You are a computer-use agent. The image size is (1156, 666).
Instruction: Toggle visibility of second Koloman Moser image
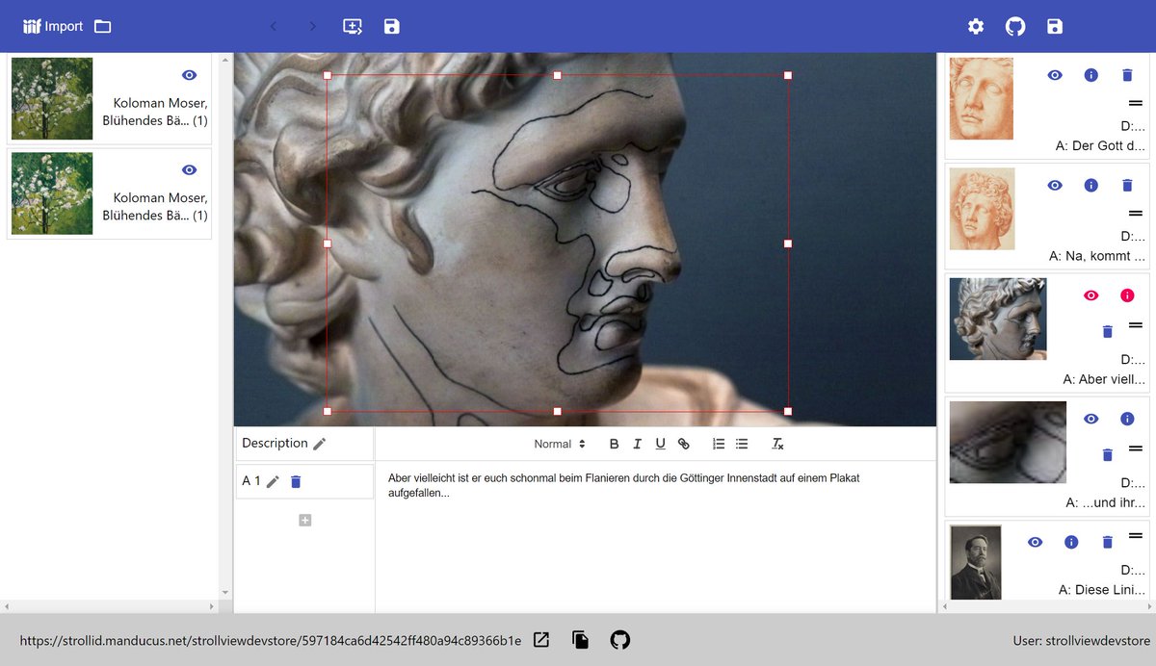coord(190,169)
